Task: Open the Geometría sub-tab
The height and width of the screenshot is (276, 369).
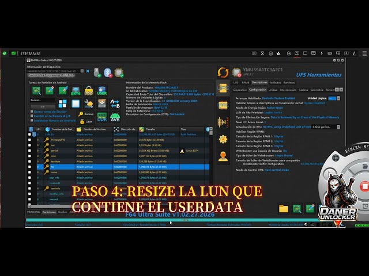Action: tap(317, 90)
